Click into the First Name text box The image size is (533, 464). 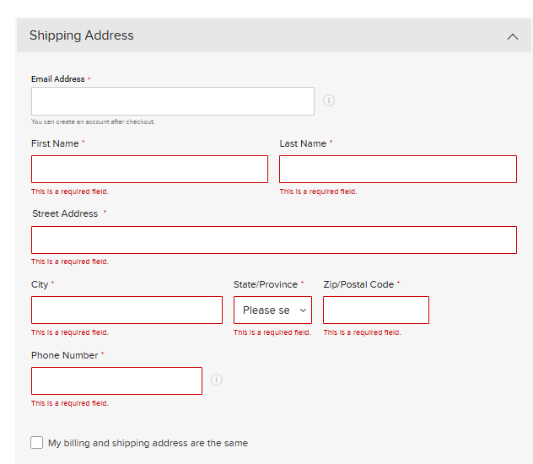[149, 169]
